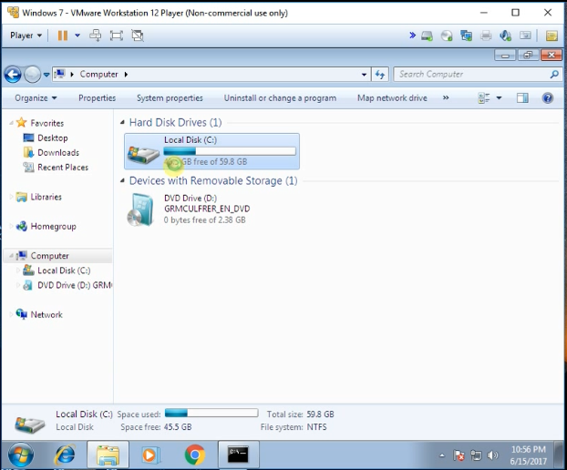Open the VM power options dropdown arrow
The image size is (567, 470).
77,36
